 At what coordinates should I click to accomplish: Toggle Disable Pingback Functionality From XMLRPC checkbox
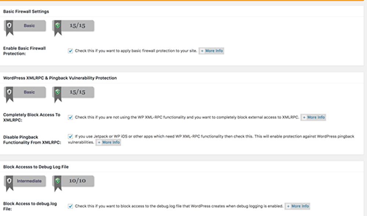70,136
